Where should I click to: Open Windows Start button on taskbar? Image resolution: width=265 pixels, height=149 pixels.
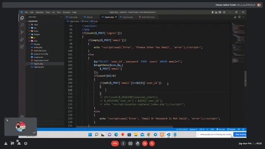click(x=90, y=135)
